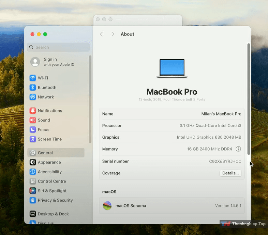The width and height of the screenshot is (268, 235).
Task: Click the Memory info icon
Action: pos(238,149)
